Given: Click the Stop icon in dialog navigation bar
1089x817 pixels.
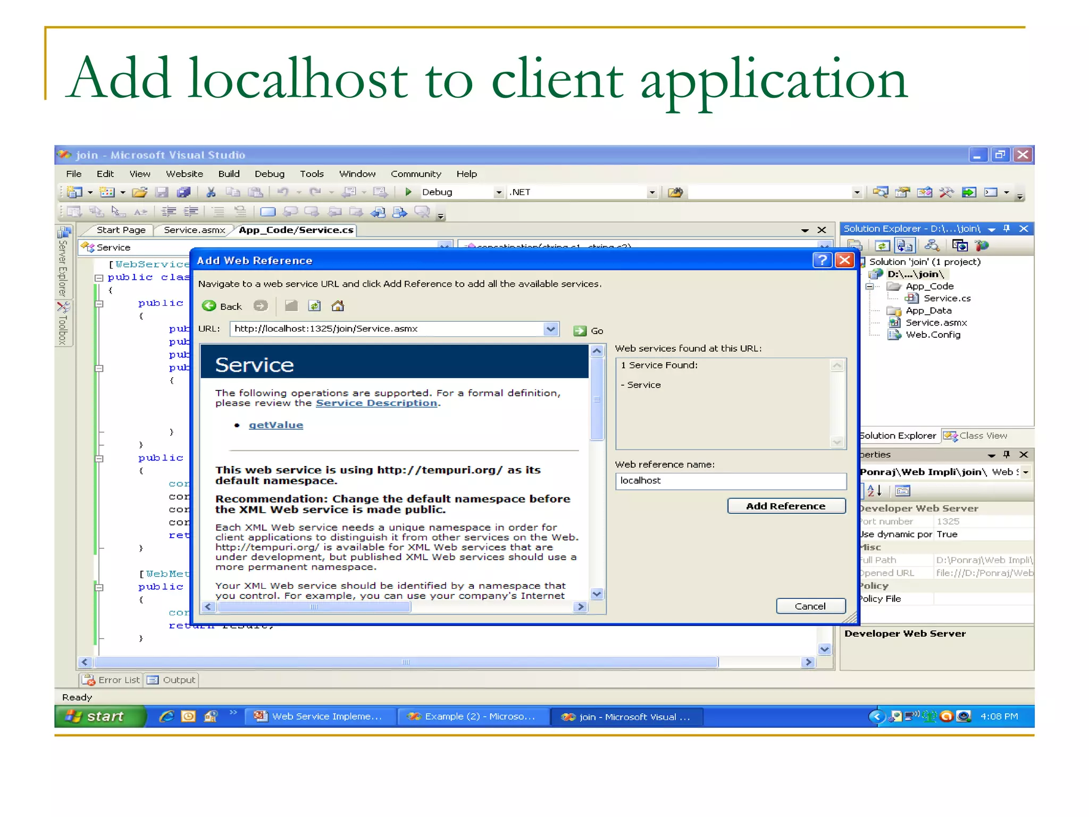Looking at the screenshot, I should pyautogui.click(x=291, y=306).
